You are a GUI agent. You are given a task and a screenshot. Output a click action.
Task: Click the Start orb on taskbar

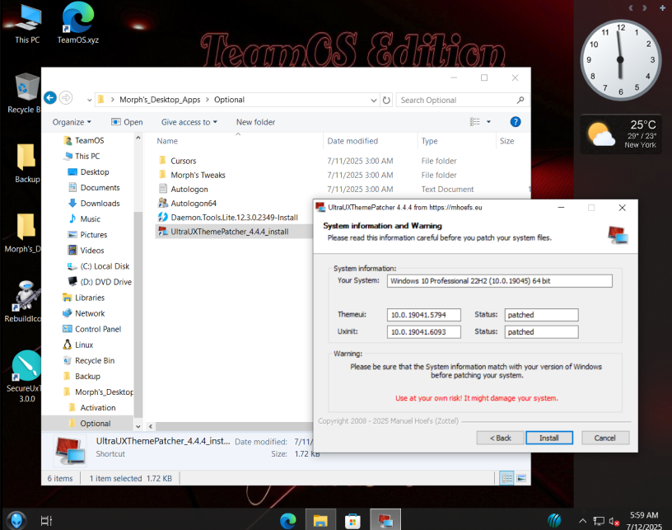tap(16, 521)
